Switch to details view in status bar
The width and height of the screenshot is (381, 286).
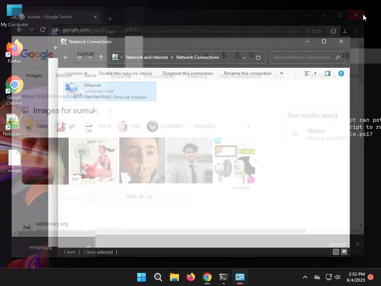tap(336, 252)
